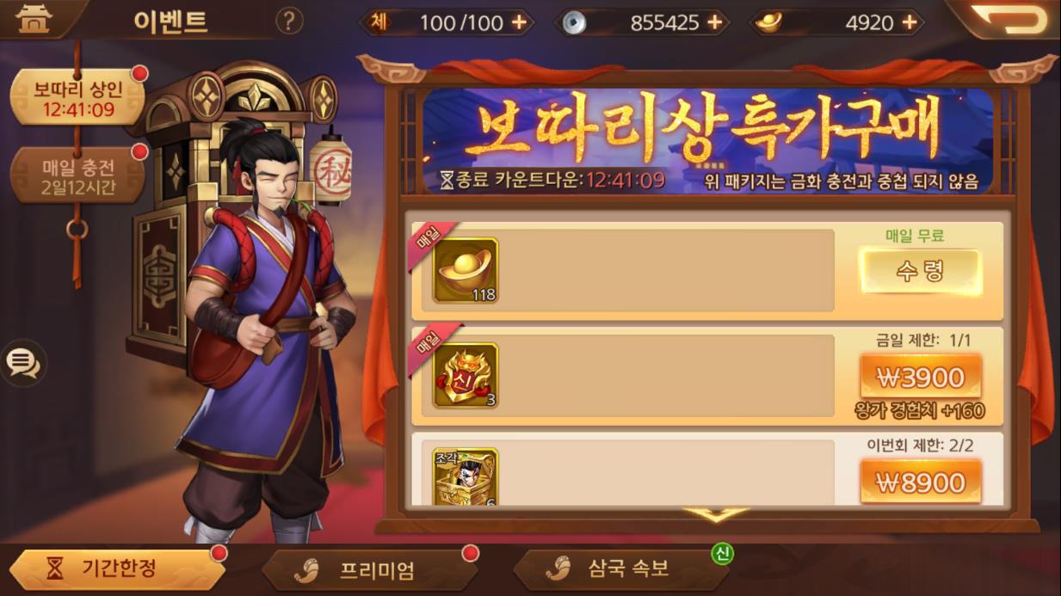Open the question mark help icon
The image size is (1061, 596).
tap(289, 22)
